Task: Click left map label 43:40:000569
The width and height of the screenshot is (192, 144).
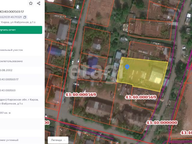Action: click(81, 94)
